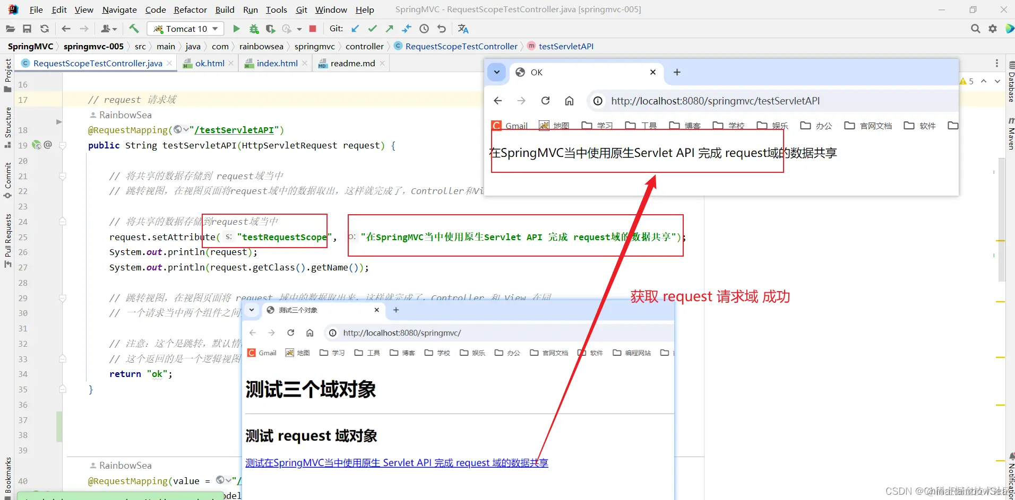This screenshot has width=1015, height=500.
Task: Run with coverage using the shield icon
Action: pos(271,29)
